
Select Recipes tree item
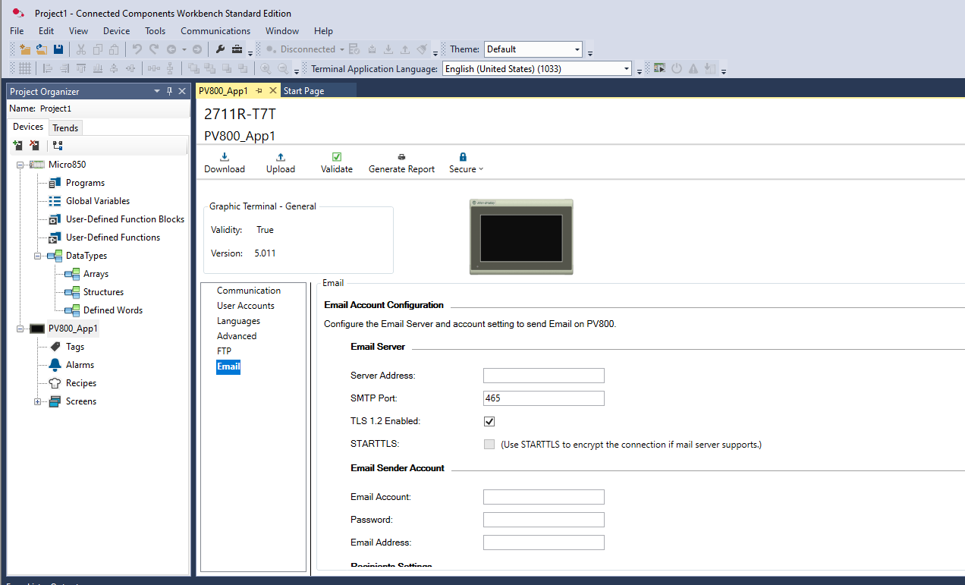coord(80,383)
